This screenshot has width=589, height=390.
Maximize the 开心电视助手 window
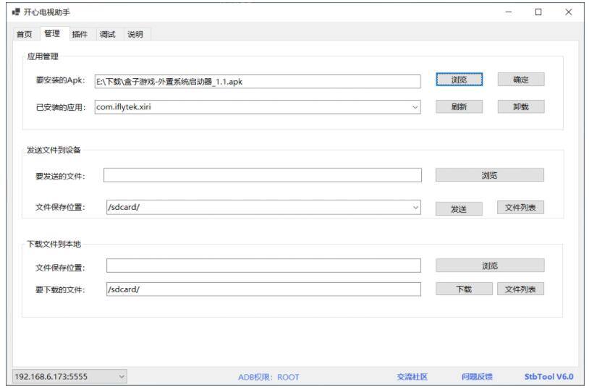tap(538, 12)
